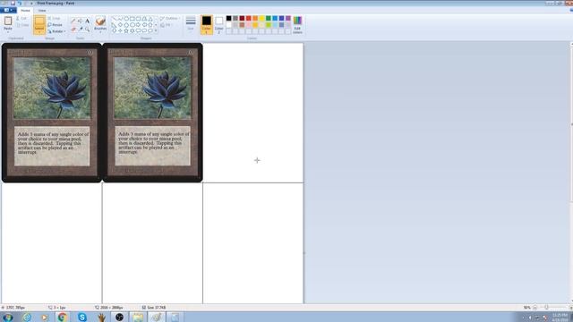This screenshot has height=322, width=573.
Task: Open the Windows Start orb
Action: coord(8,317)
